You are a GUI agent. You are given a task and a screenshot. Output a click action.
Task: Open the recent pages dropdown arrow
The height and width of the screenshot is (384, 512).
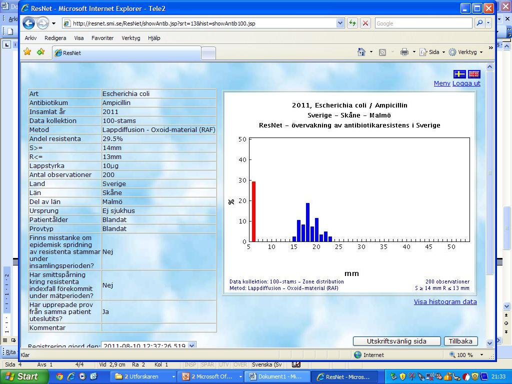54,23
